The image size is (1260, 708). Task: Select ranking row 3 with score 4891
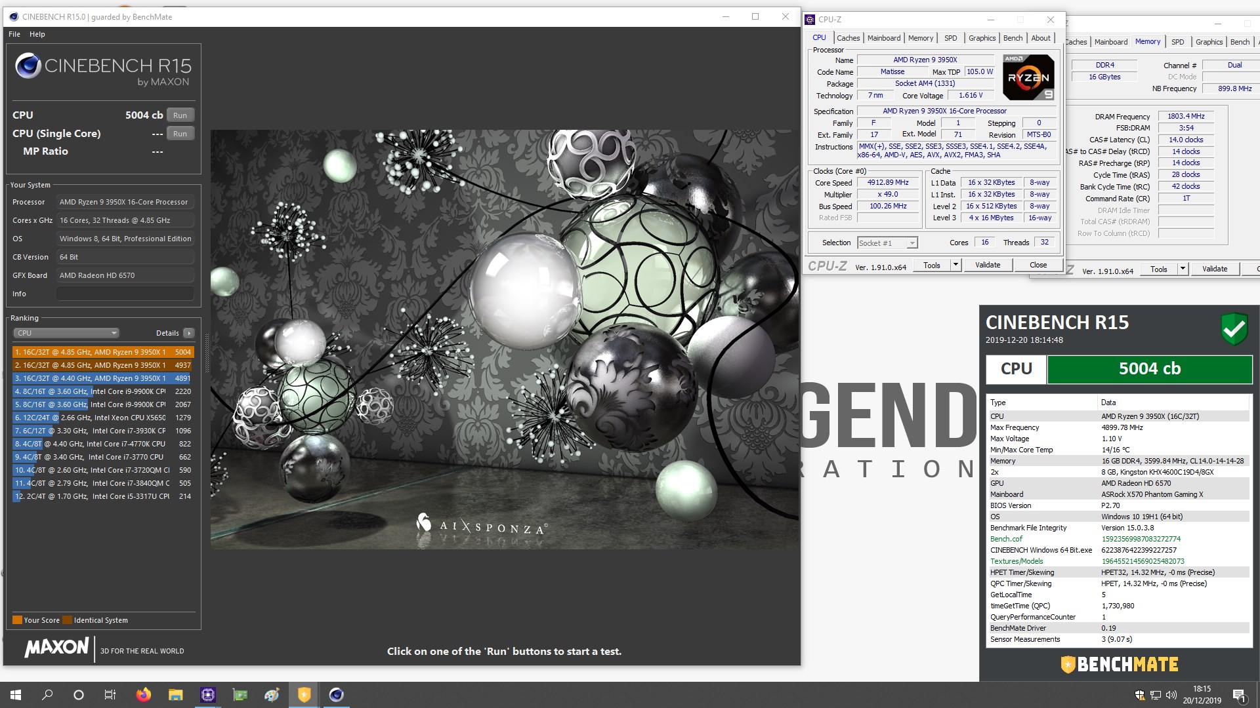pos(102,378)
